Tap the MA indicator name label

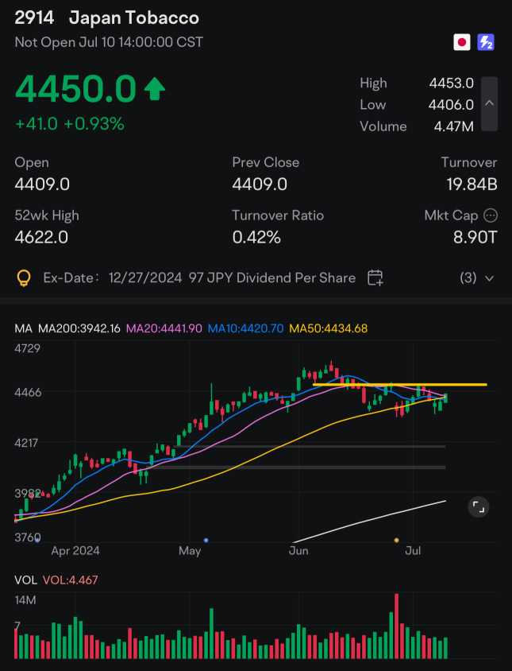click(x=23, y=328)
